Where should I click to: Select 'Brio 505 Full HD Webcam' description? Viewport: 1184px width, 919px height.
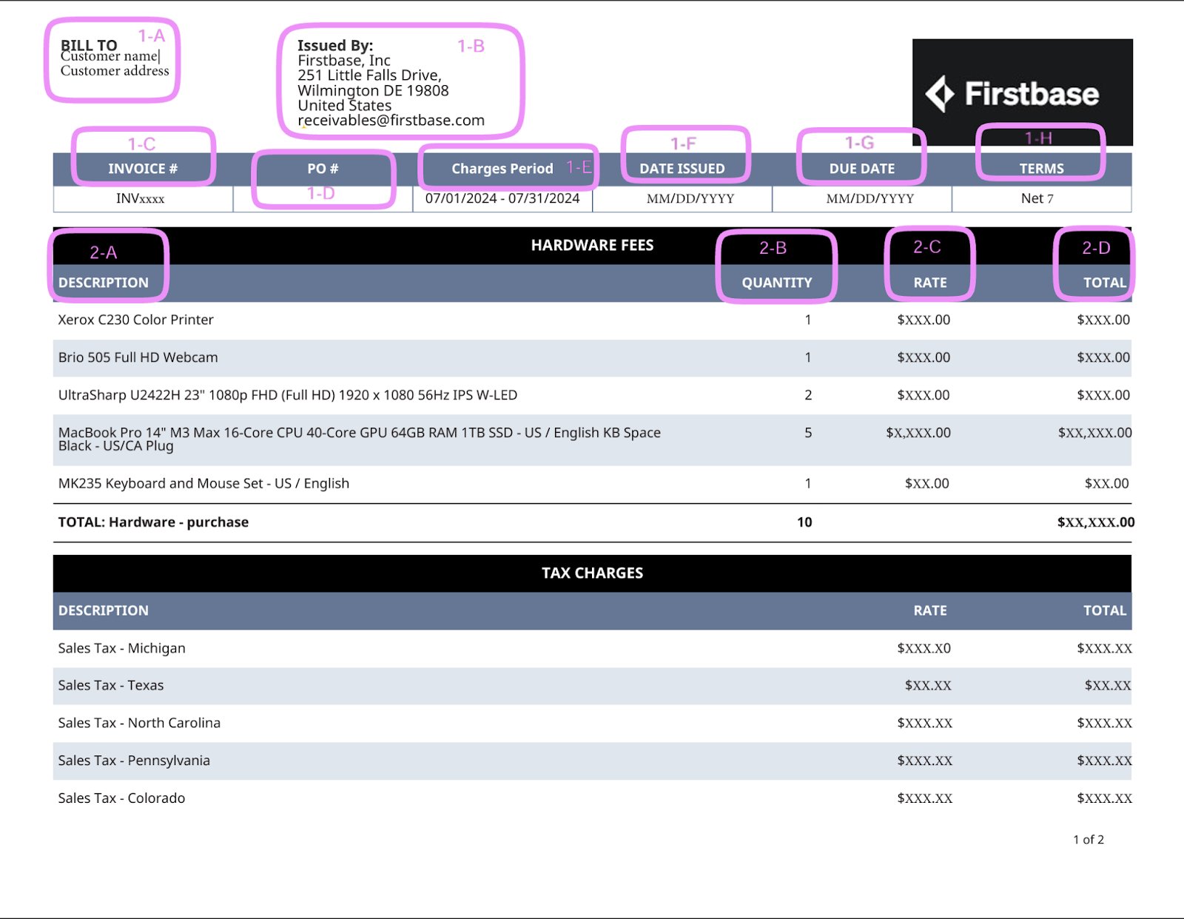(x=138, y=357)
